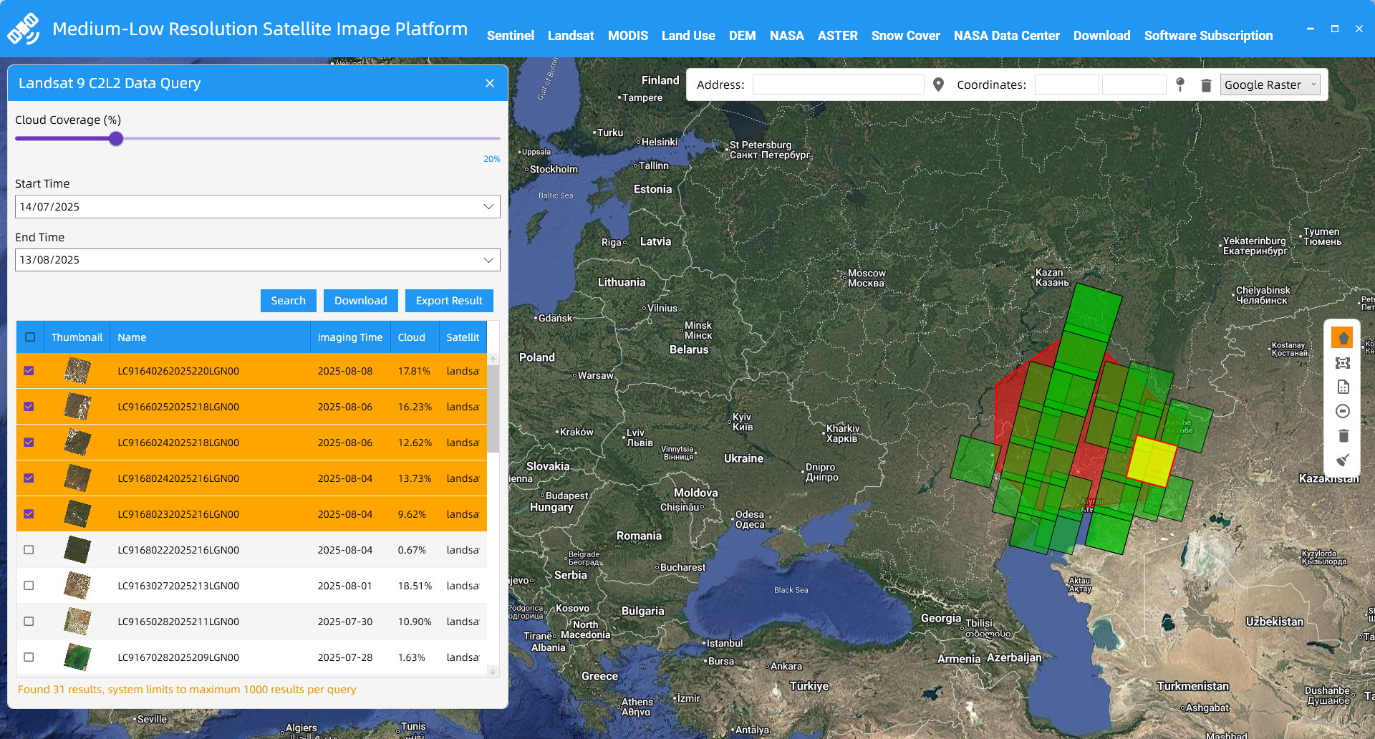1375x739 pixels.
Task: Open thumbnail of LC91680242025216LGN00
Action: tap(77, 478)
